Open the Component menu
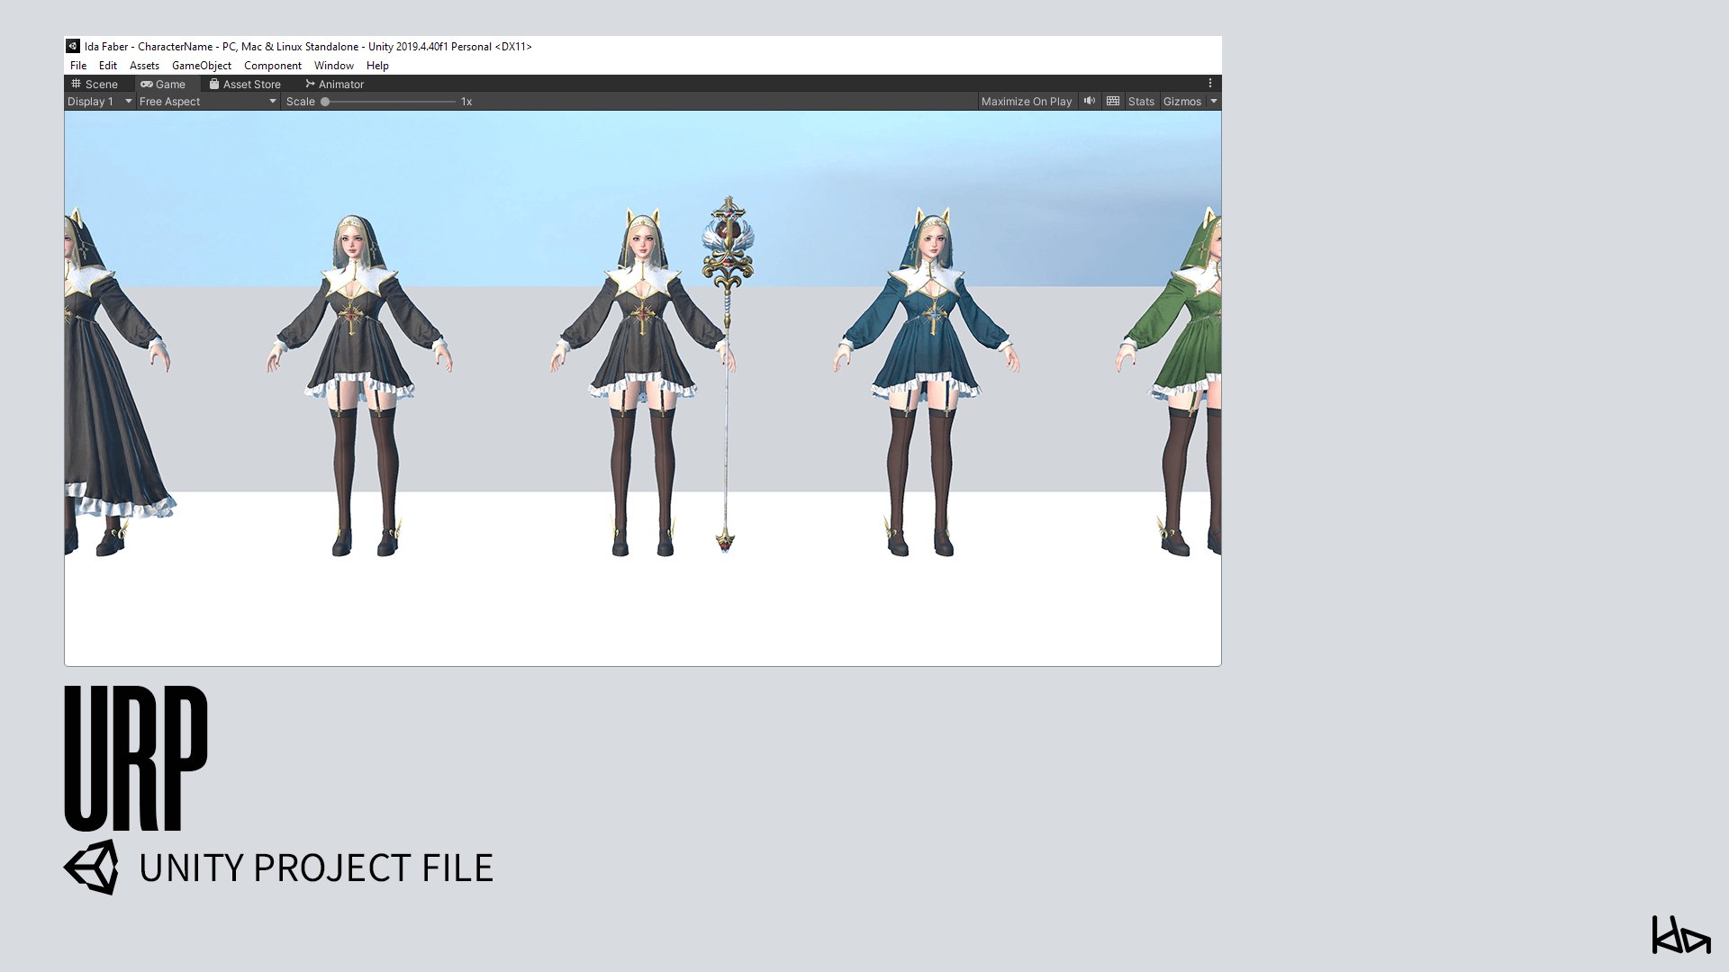 273,66
